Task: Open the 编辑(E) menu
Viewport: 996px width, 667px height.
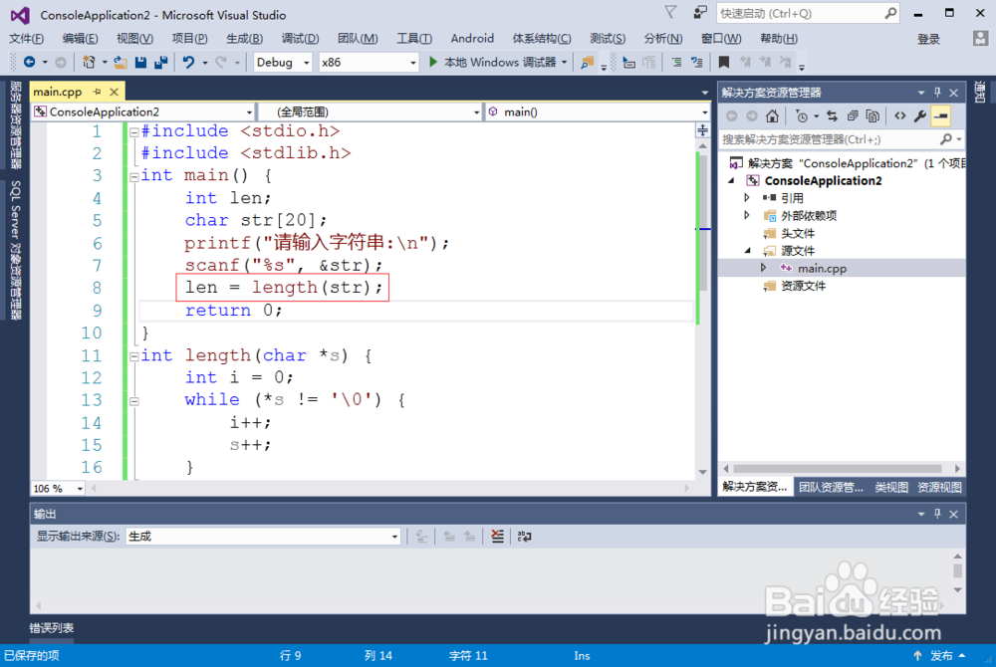Action: (80, 39)
